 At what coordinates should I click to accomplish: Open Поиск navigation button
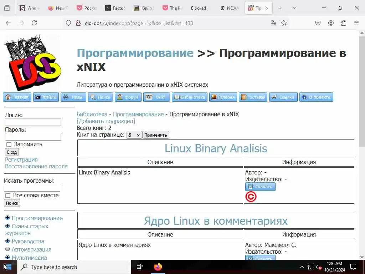(x=101, y=97)
